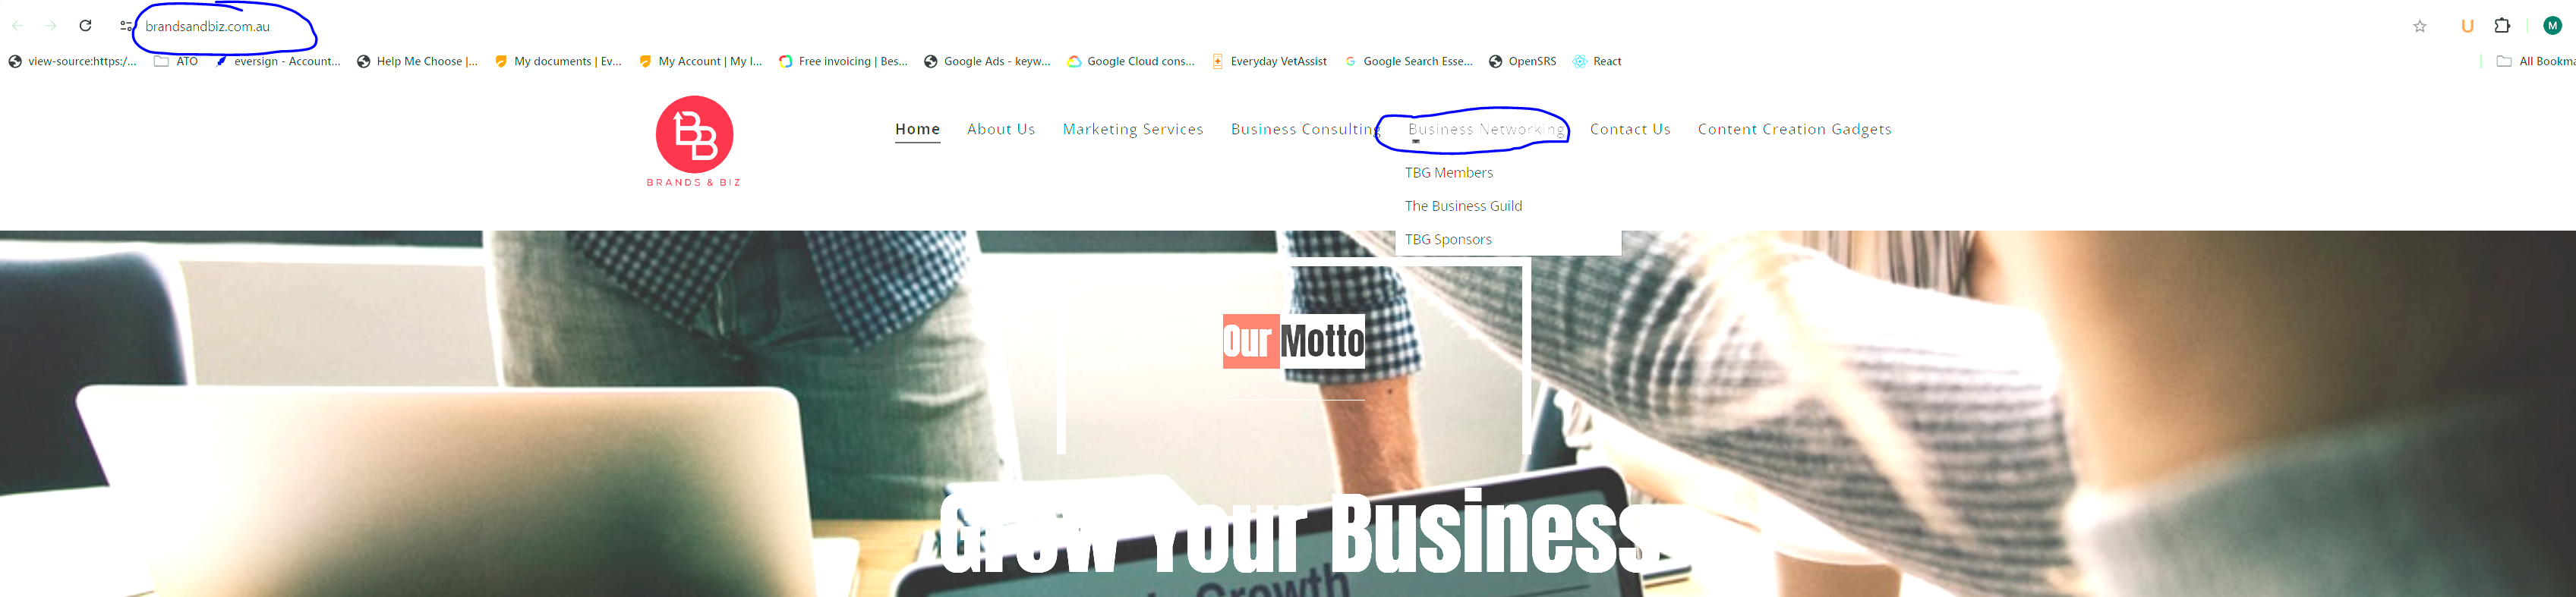
Task: Open the Contact Us page
Action: click(1630, 129)
